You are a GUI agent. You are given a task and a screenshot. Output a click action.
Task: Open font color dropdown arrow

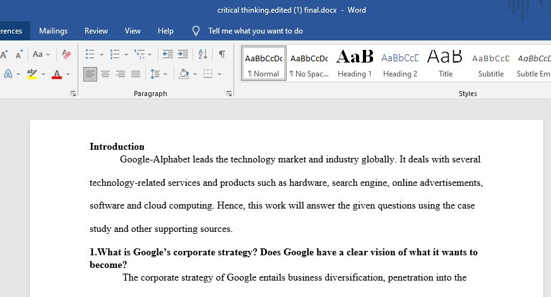pyautogui.click(x=68, y=75)
